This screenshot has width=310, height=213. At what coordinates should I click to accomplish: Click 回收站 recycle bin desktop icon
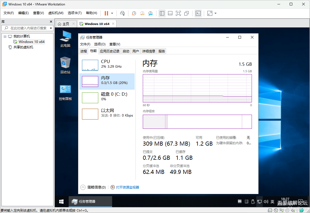click(65, 65)
